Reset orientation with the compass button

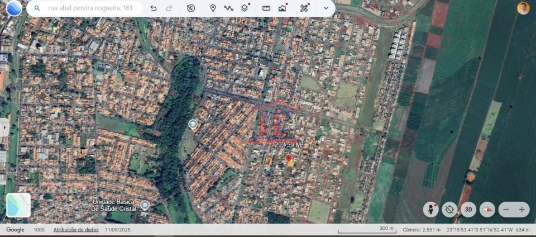point(487,210)
